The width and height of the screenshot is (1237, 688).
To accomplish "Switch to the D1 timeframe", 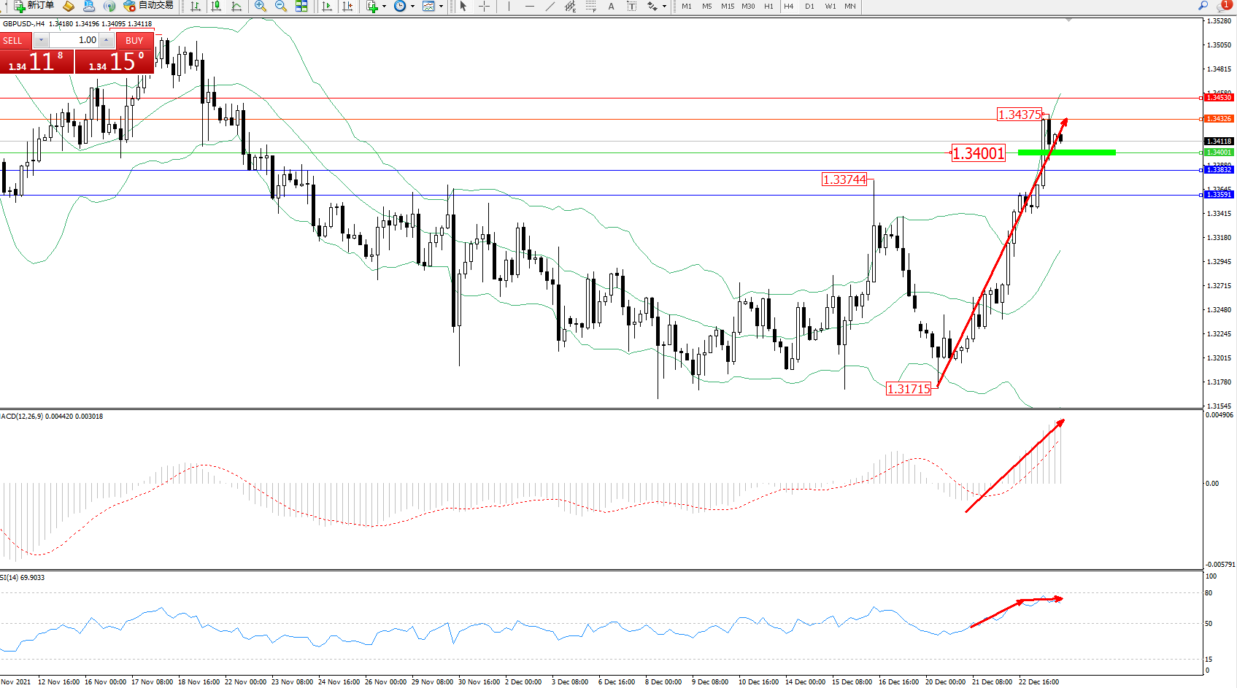I will click(x=809, y=6).
